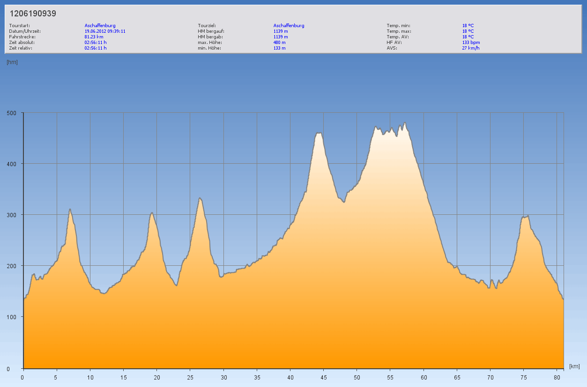The height and width of the screenshot is (387, 587).
Task: Click the heart rate value 133 bpm
Action: point(471,43)
